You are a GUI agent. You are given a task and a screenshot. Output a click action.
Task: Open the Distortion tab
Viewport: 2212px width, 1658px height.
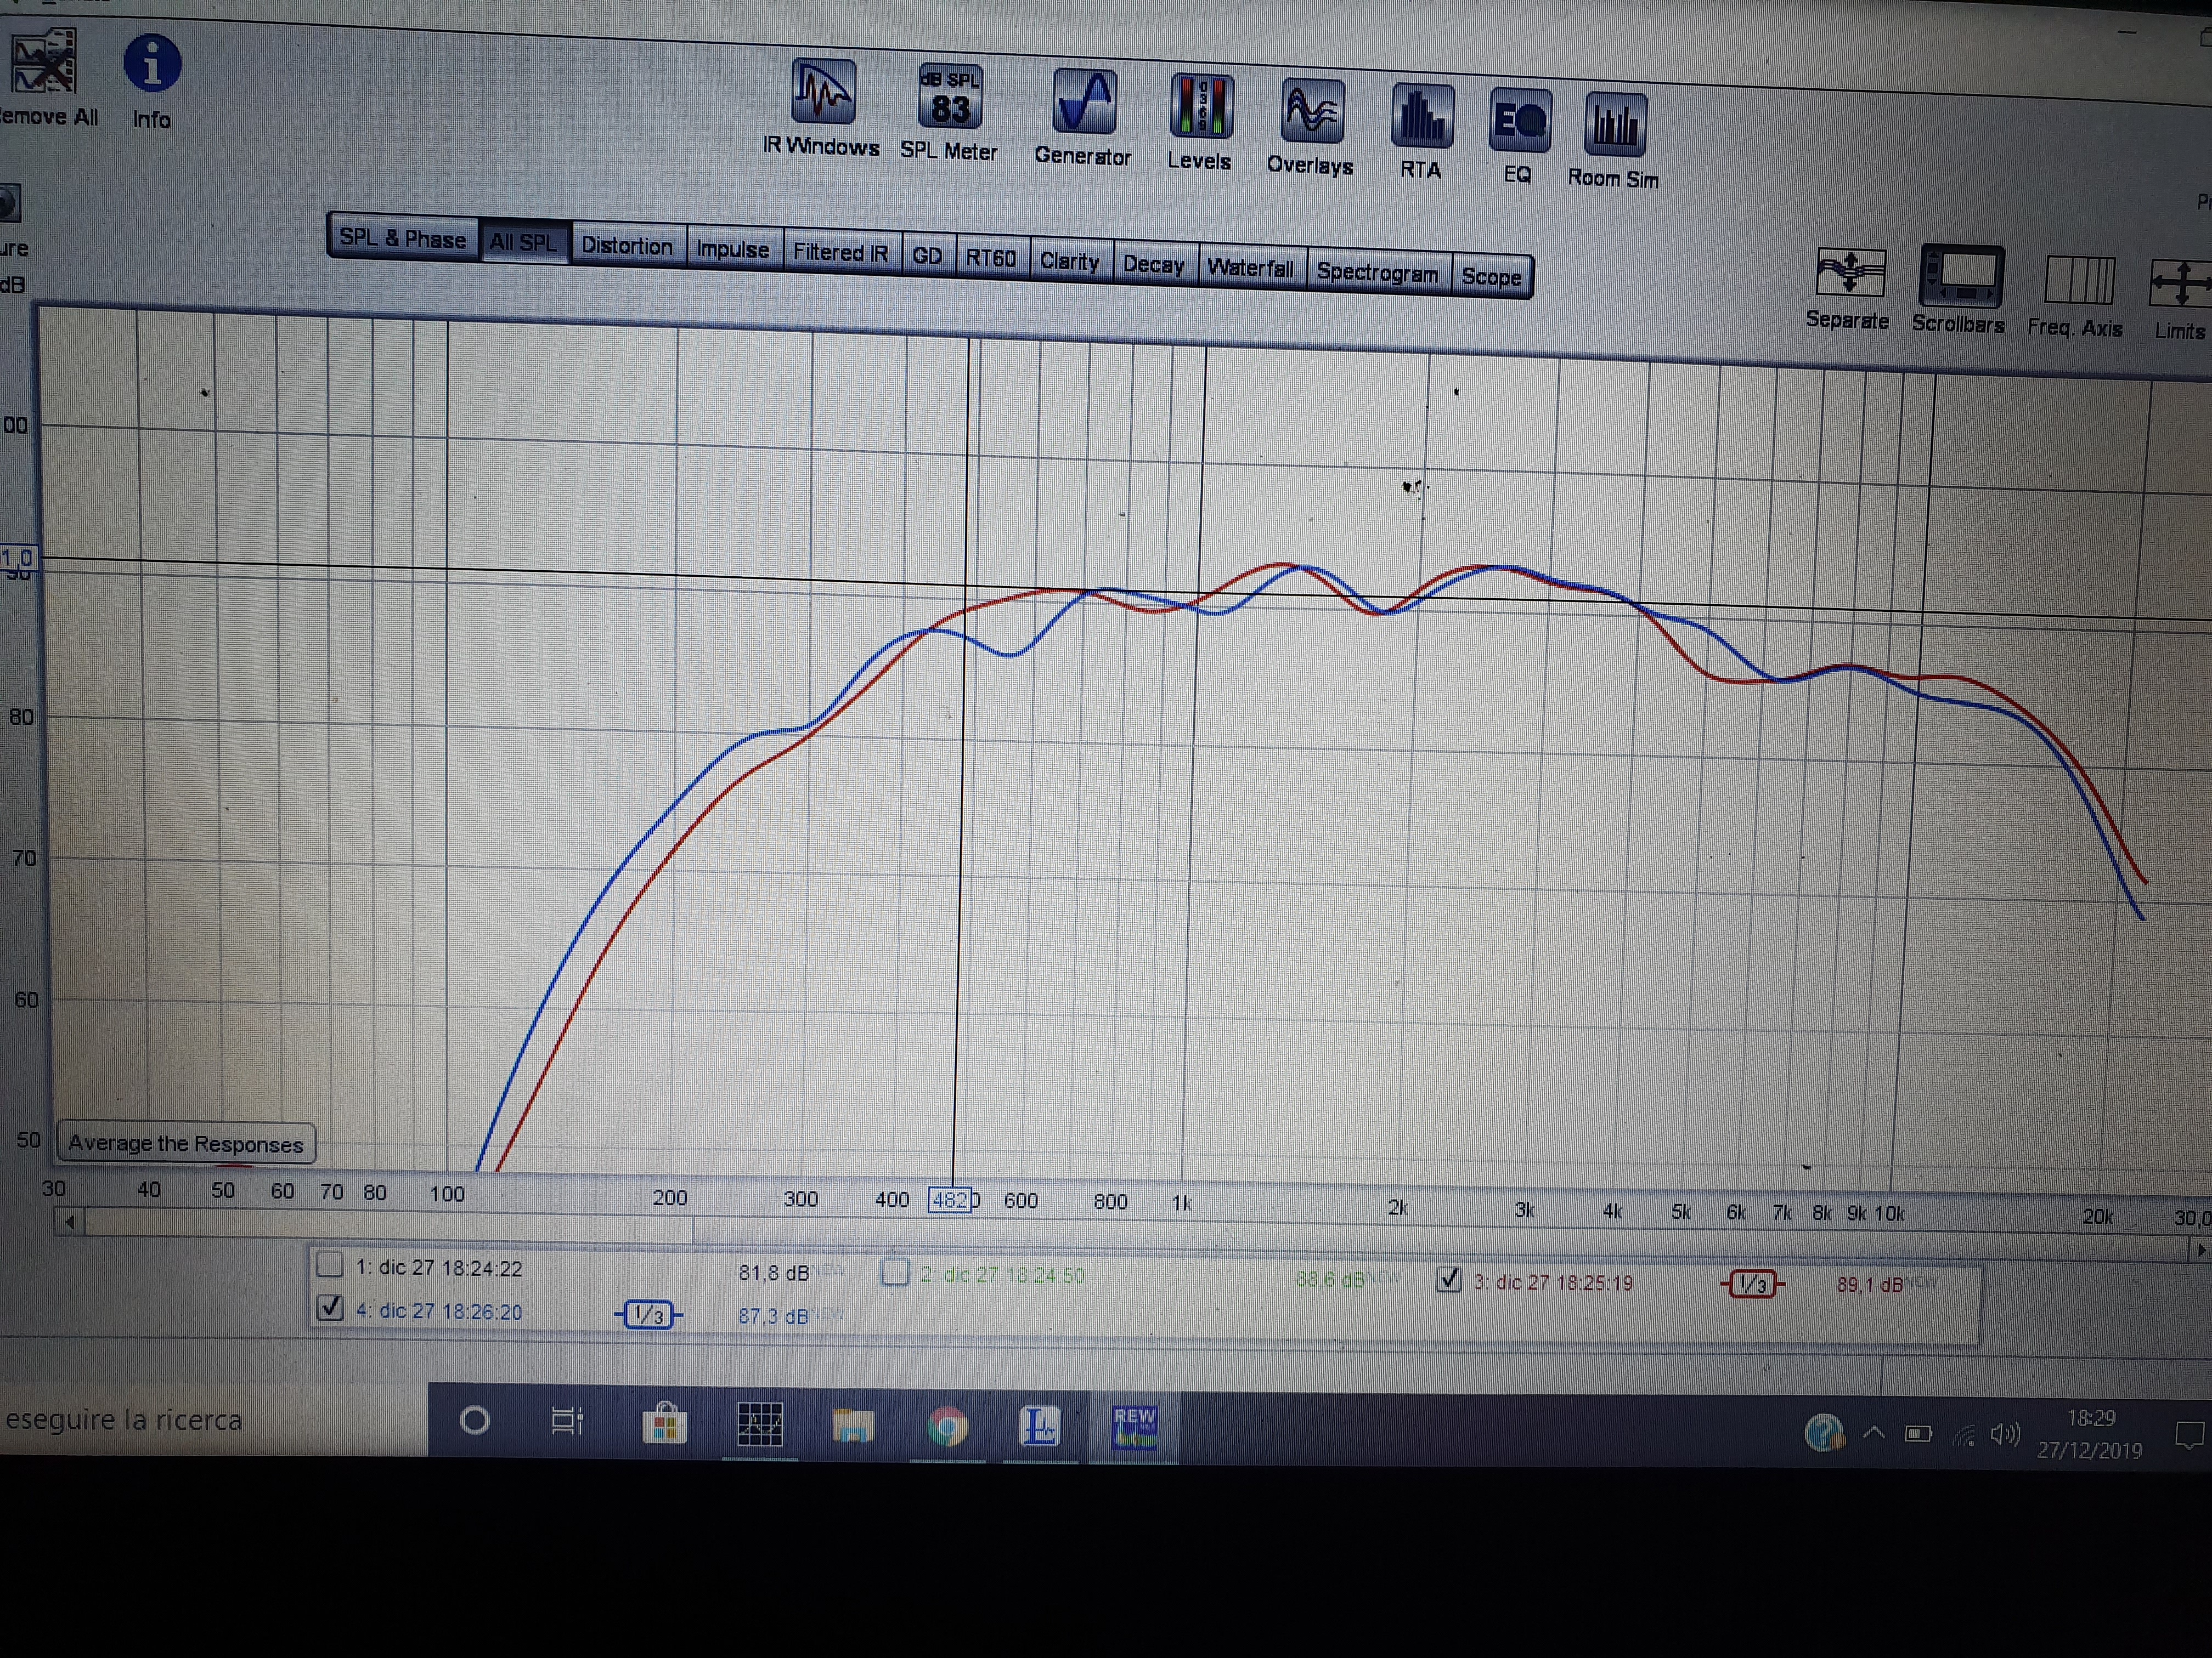click(627, 246)
